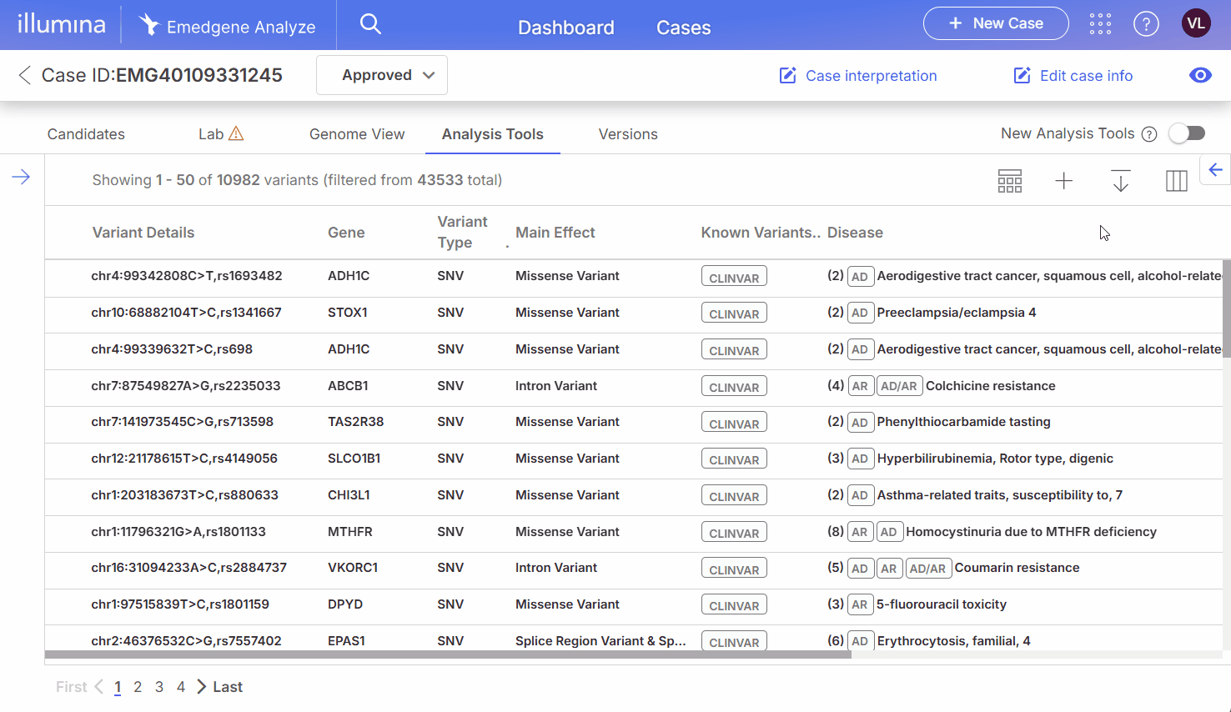This screenshot has height=712, width=1231.
Task: Click the New Case button
Action: coord(996,23)
